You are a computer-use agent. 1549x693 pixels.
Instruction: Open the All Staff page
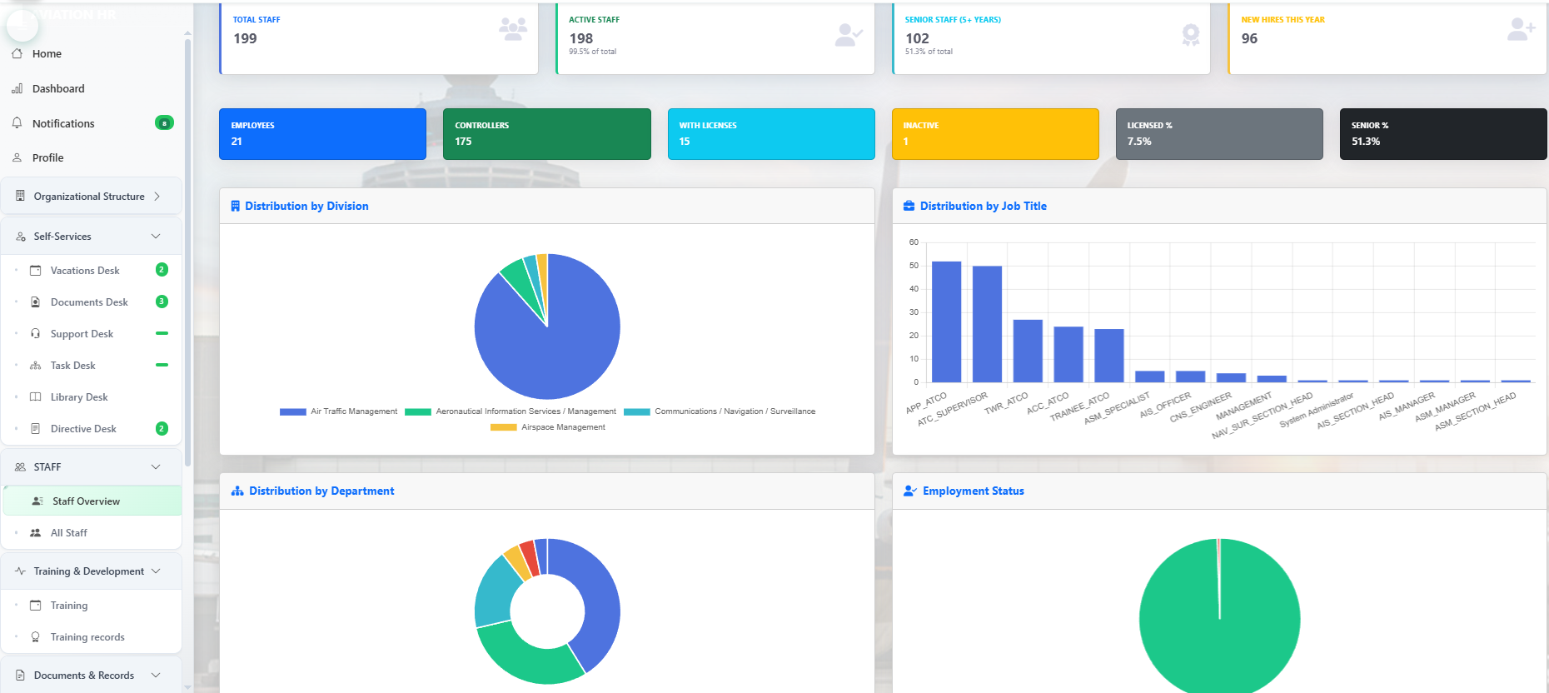[68, 533]
